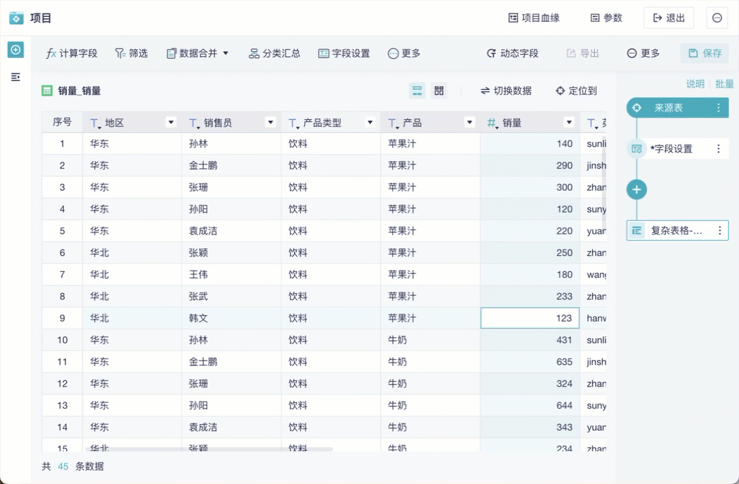Click the 退出 exit button
Image resolution: width=739 pixels, height=484 pixels.
(668, 18)
